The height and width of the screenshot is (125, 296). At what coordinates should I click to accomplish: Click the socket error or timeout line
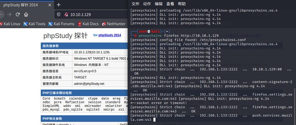pos(158,103)
